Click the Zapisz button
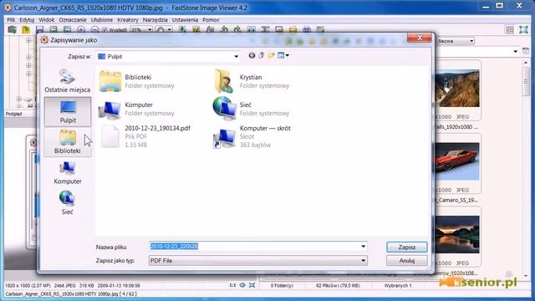Image resolution: width=535 pixels, height=301 pixels. [407, 247]
